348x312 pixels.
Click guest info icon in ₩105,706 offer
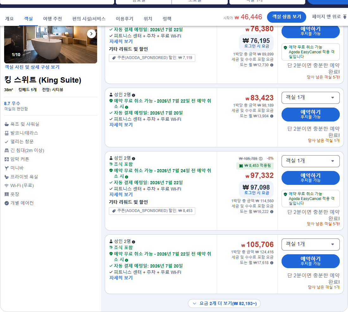point(134,242)
